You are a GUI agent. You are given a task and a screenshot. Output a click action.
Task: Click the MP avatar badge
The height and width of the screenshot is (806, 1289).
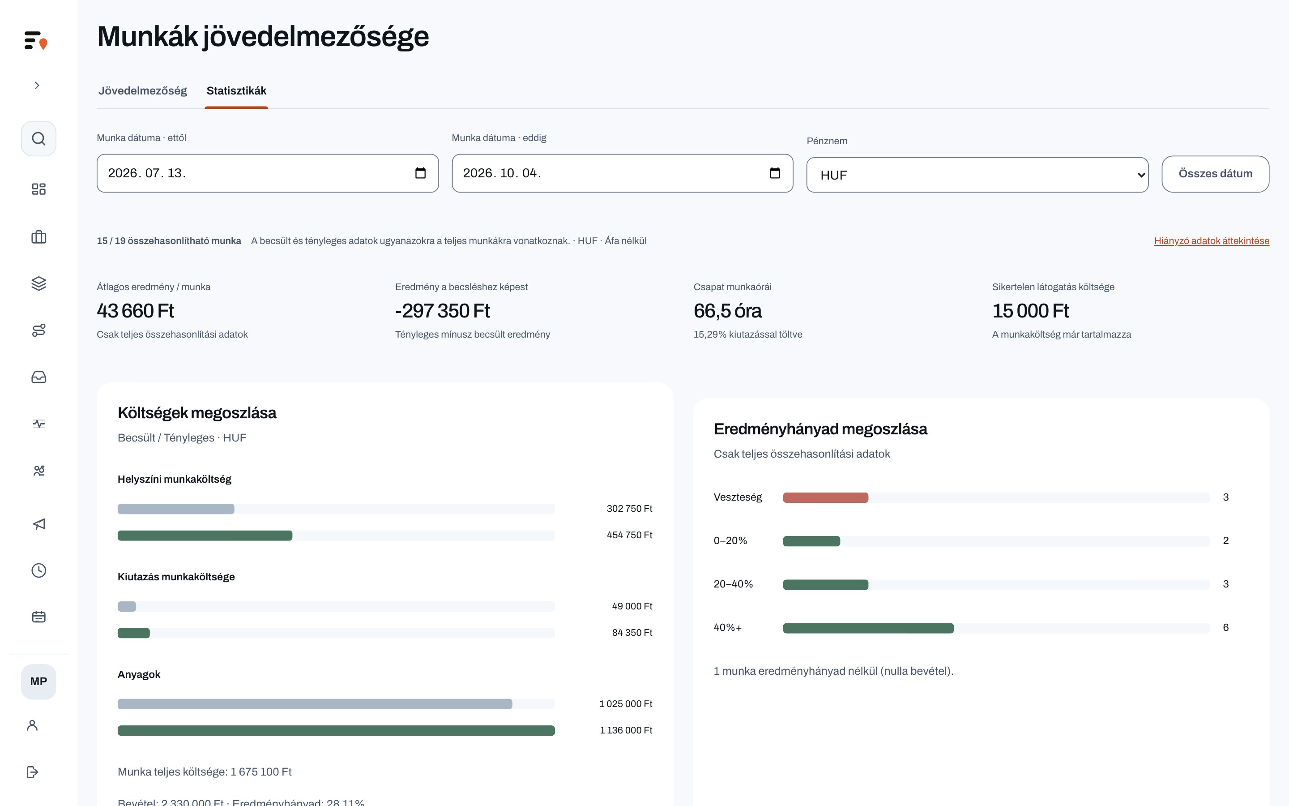pos(38,681)
